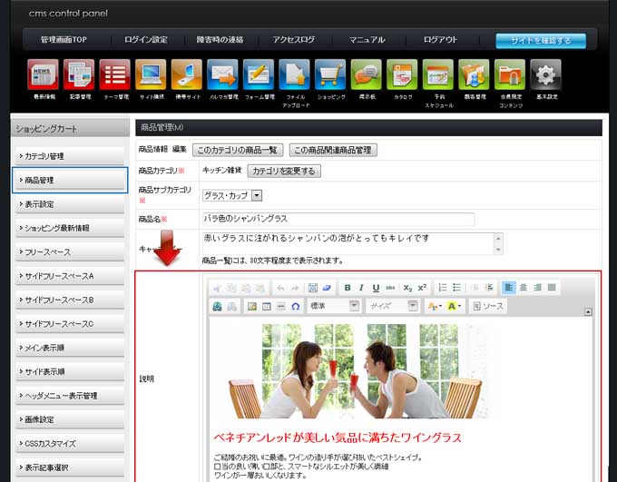Open the 商品サブカテゴリ dropdown
This screenshot has width=617, height=482.
[x=257, y=194]
